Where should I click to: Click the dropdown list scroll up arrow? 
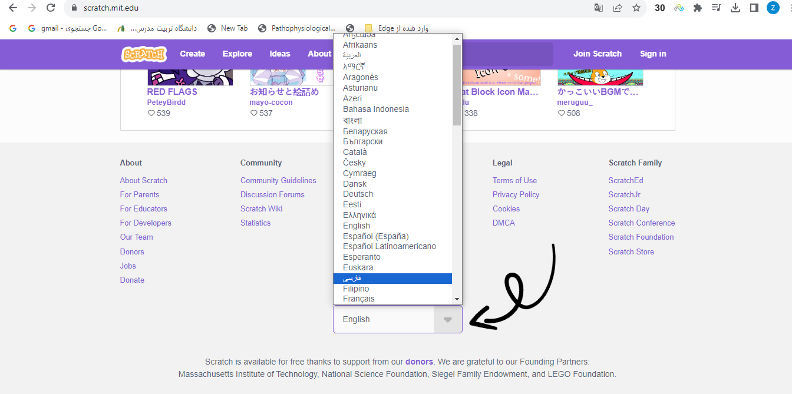tap(457, 39)
